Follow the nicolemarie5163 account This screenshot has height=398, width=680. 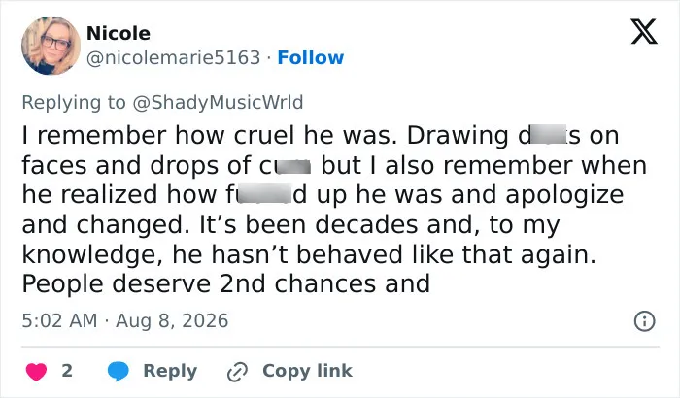311,57
